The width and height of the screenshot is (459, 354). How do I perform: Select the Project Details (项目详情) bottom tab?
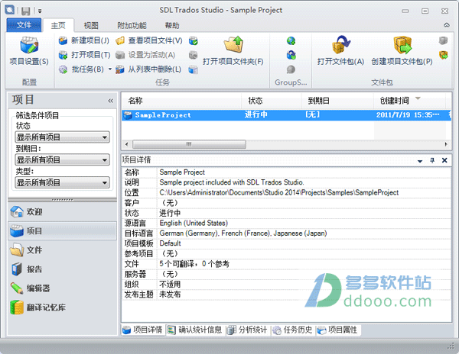click(143, 330)
